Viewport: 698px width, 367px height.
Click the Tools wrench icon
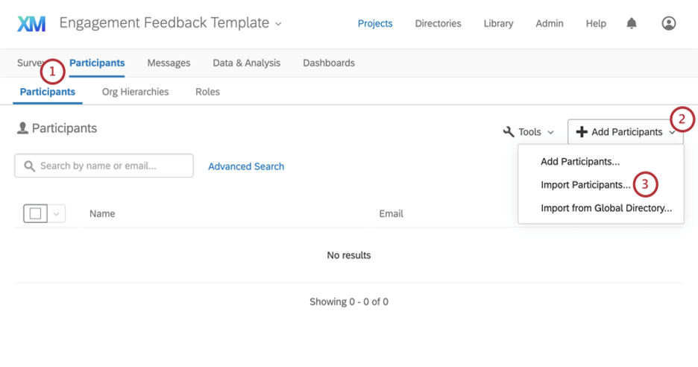coord(509,132)
